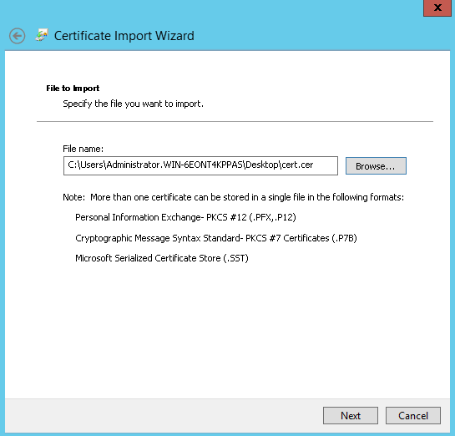Click the Microsoft Serialized Certificate Store line
455x436 pixels.
click(162, 258)
